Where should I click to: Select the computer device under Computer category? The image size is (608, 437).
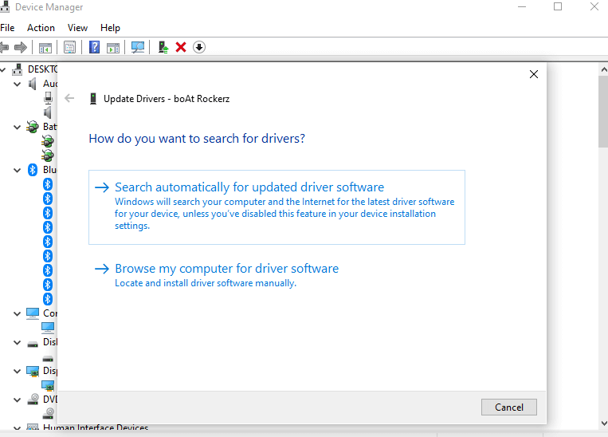tap(48, 328)
